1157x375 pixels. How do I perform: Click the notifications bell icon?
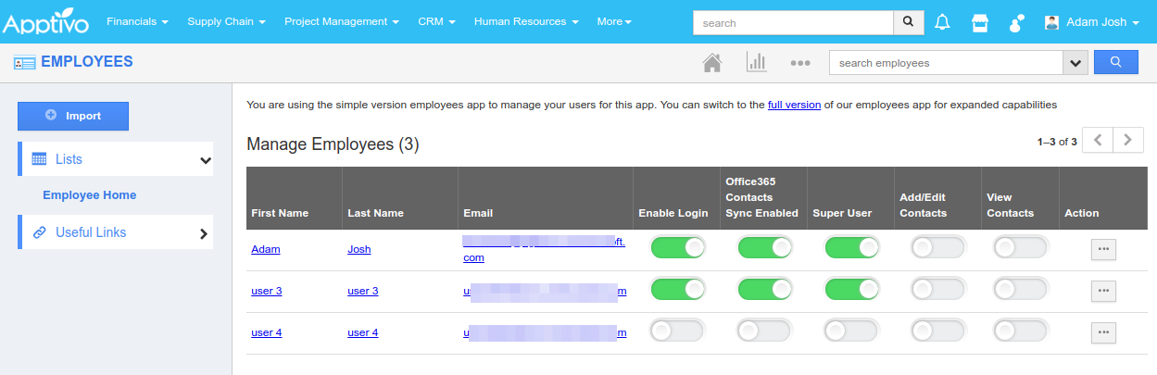click(x=942, y=22)
